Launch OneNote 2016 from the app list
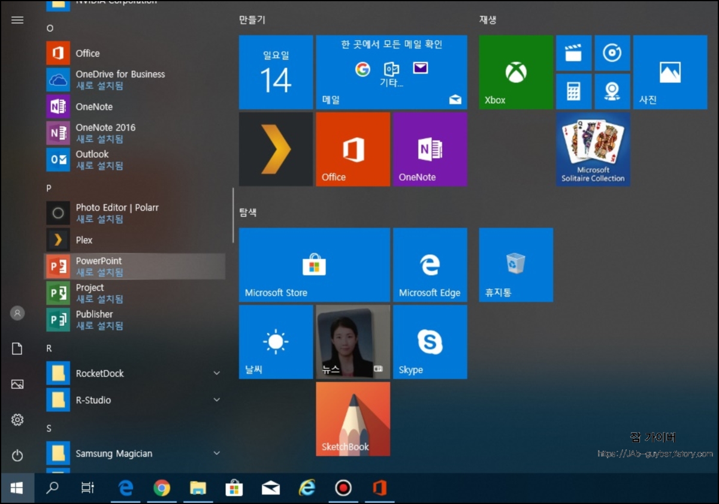Image resolution: width=719 pixels, height=504 pixels. tap(135, 133)
